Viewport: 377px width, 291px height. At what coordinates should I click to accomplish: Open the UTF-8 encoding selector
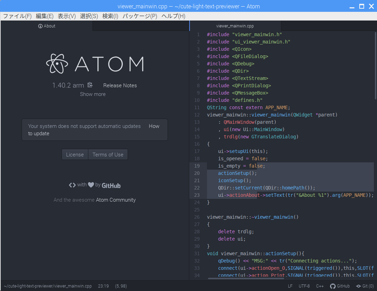[x=304, y=286]
